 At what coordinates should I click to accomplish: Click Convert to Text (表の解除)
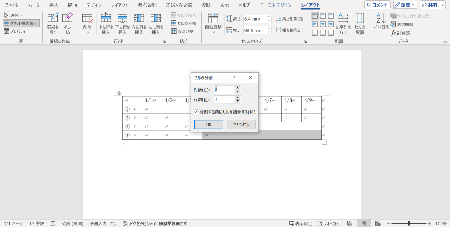coord(402,24)
